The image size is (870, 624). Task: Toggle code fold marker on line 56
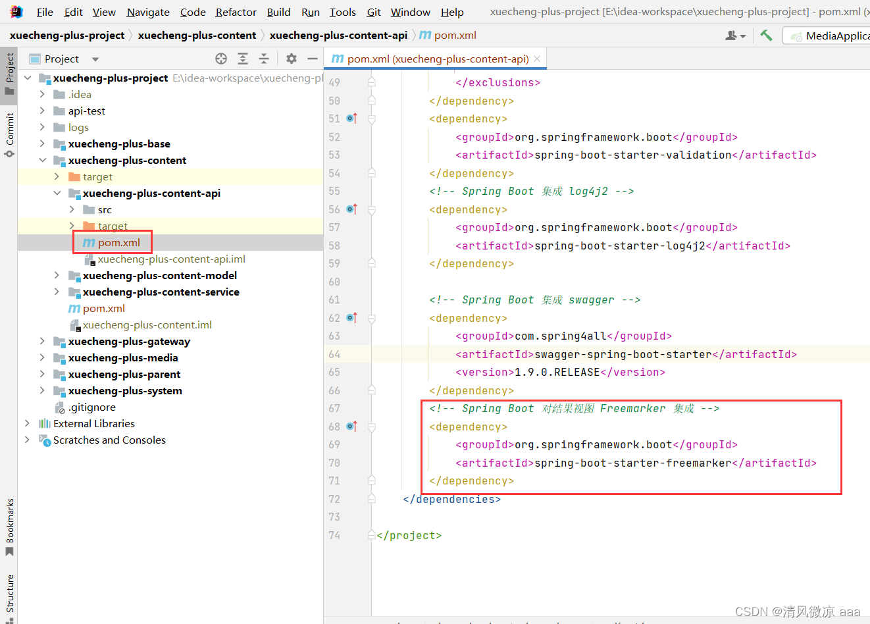coord(372,210)
